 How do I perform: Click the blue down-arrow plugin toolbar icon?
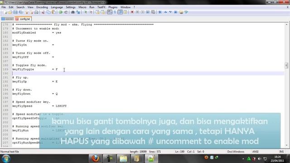point(170,12)
